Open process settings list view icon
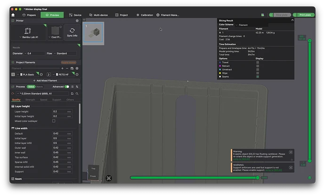This screenshot has height=196, width=325. 72,86
